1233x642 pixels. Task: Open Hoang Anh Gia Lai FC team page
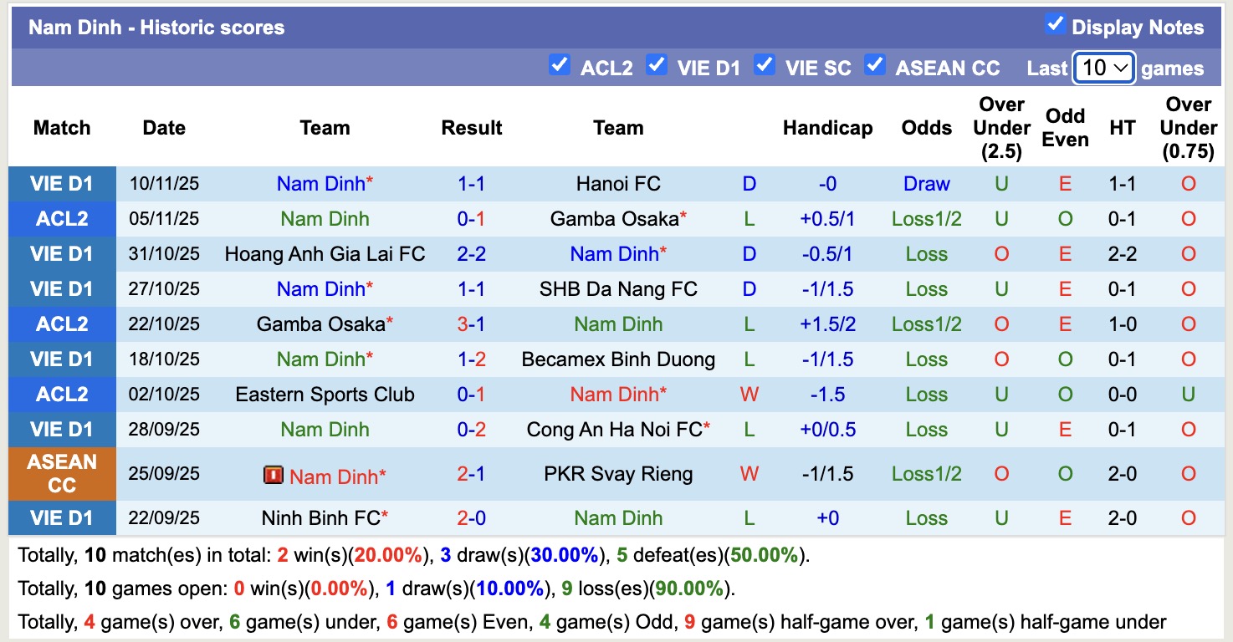(x=325, y=254)
